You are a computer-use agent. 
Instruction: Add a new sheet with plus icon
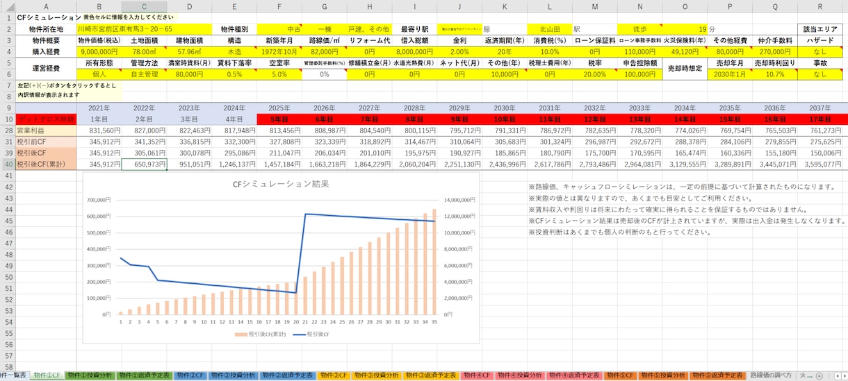(x=819, y=375)
